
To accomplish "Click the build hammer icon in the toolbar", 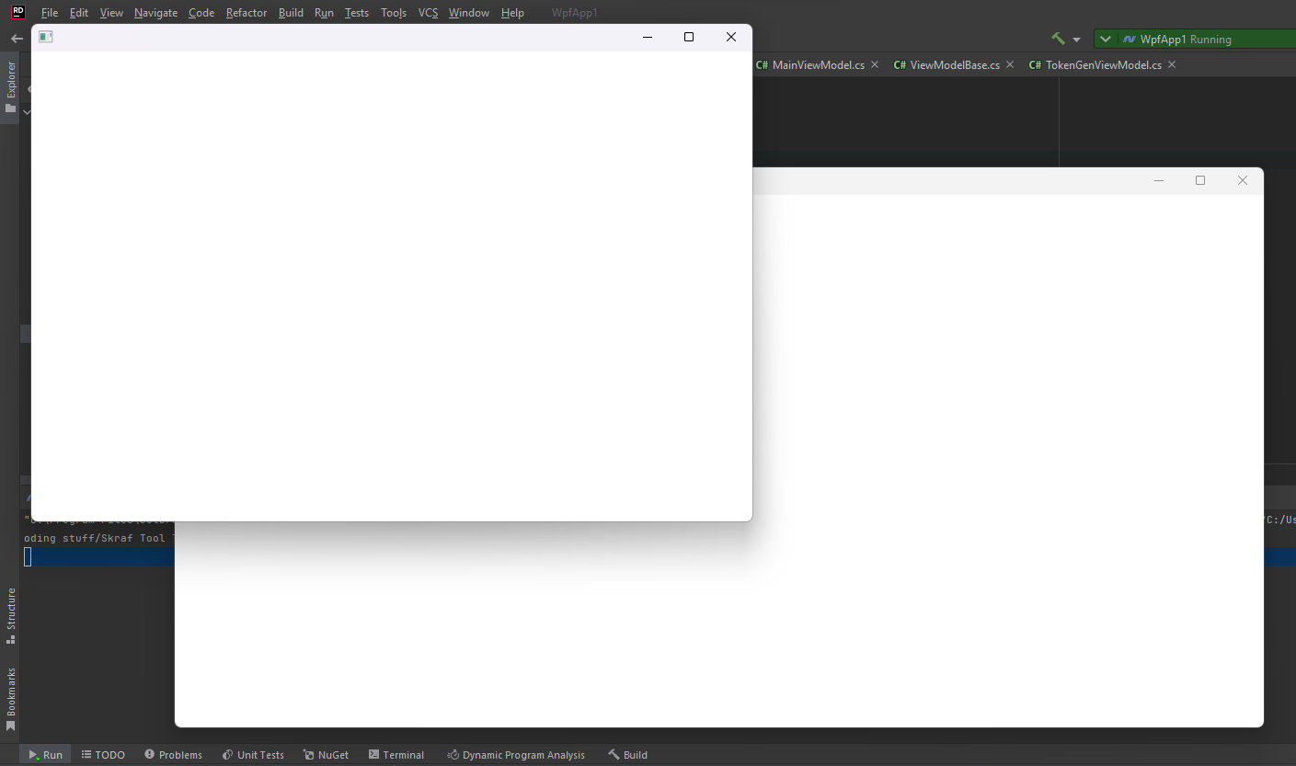I will [1058, 39].
